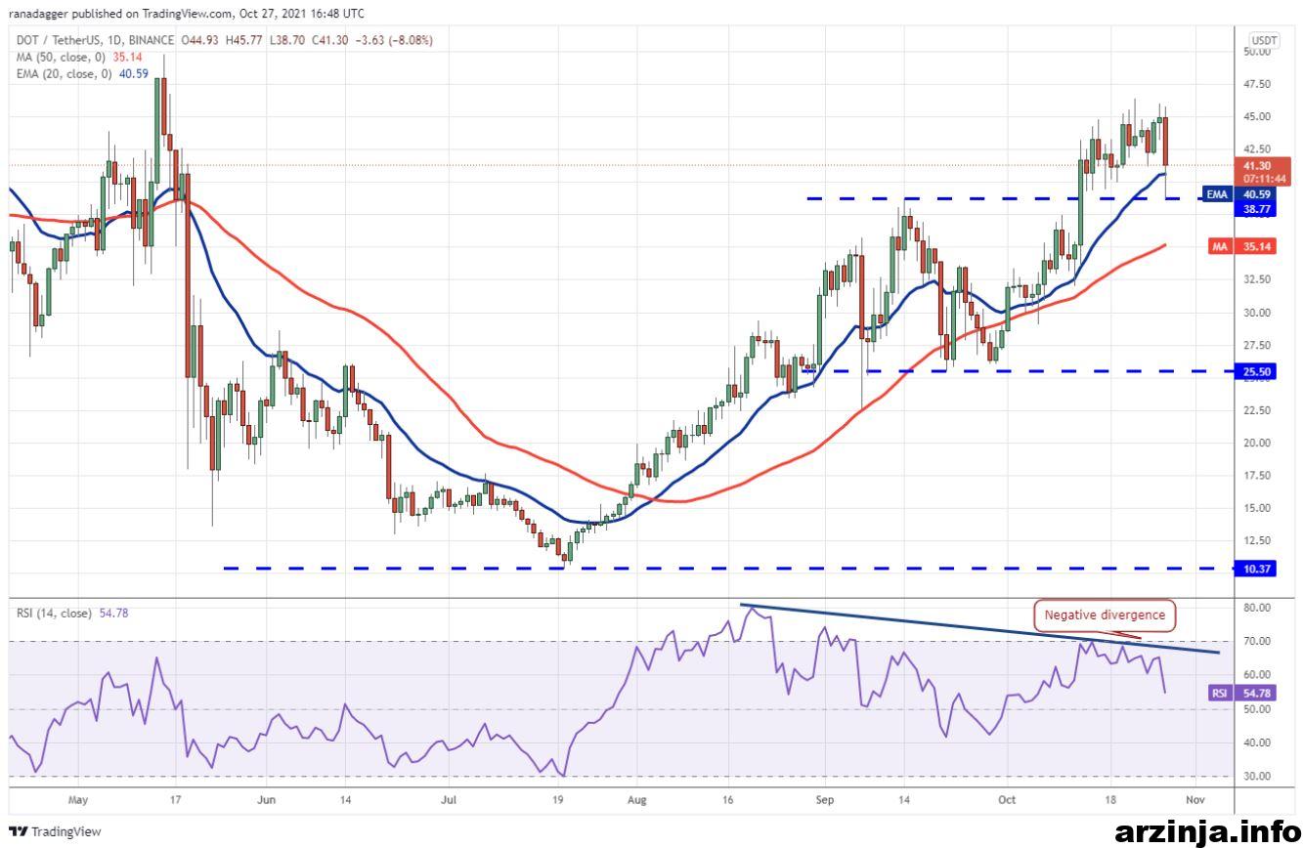The image size is (1303, 848).
Task: Click the RSI (14, close) legend
Action: click(x=54, y=614)
